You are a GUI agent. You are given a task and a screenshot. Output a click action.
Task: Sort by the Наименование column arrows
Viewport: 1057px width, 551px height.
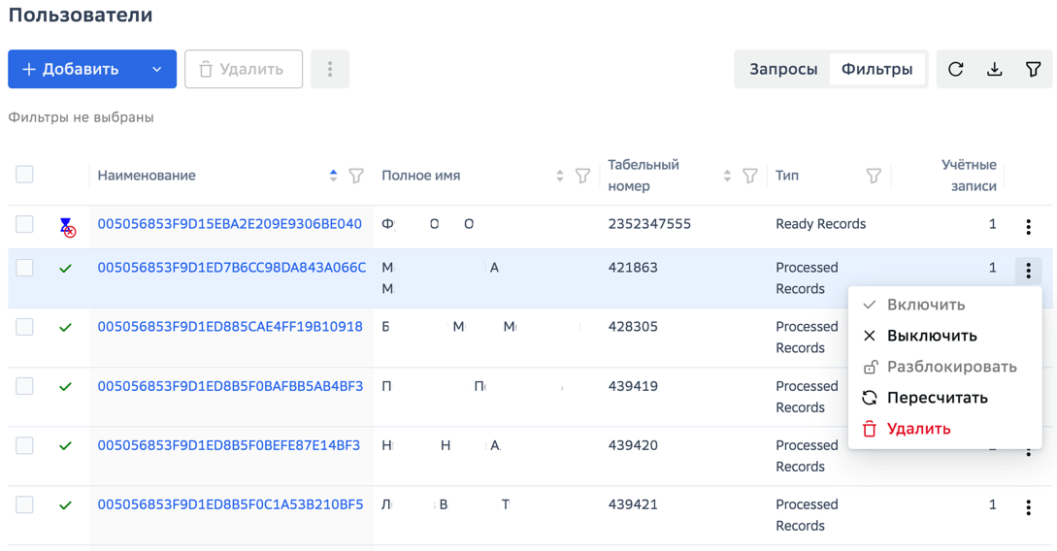coord(333,176)
